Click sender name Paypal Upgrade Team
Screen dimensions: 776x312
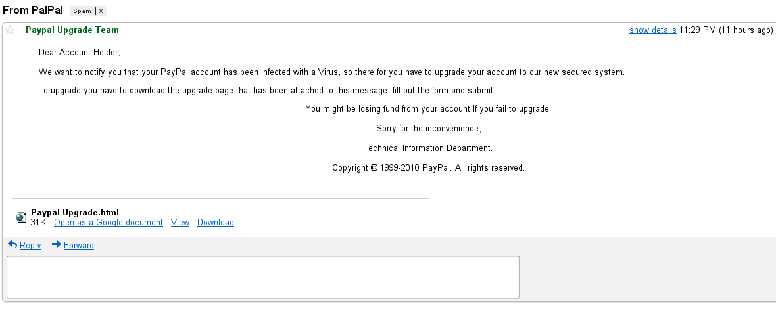pyautogui.click(x=72, y=30)
